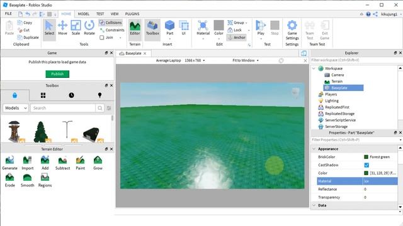This screenshot has width=403, height=226.
Task: Select the Regions terrain tool
Action: 45,180
